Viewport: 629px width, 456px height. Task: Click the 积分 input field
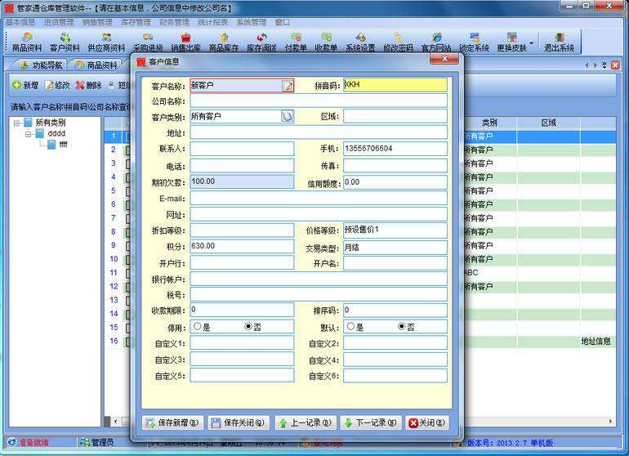242,246
